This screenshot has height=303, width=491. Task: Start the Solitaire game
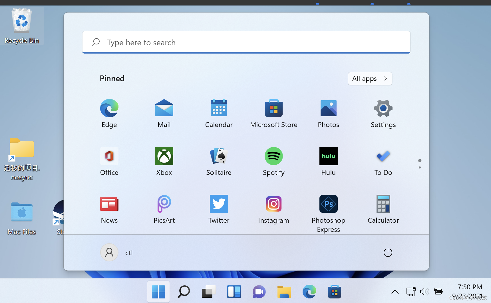click(219, 161)
